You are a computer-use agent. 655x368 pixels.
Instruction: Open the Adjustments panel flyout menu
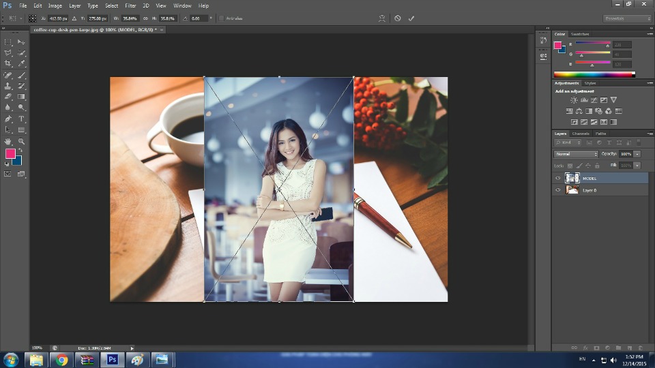tap(650, 83)
